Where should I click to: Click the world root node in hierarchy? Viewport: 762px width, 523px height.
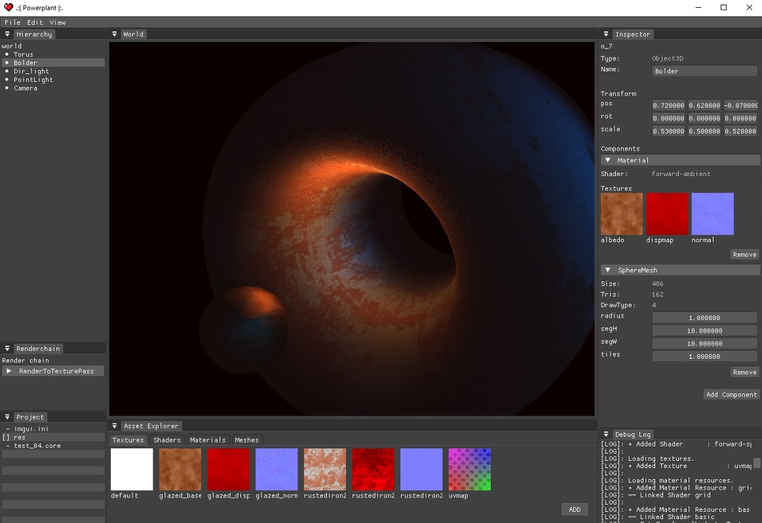(x=12, y=46)
